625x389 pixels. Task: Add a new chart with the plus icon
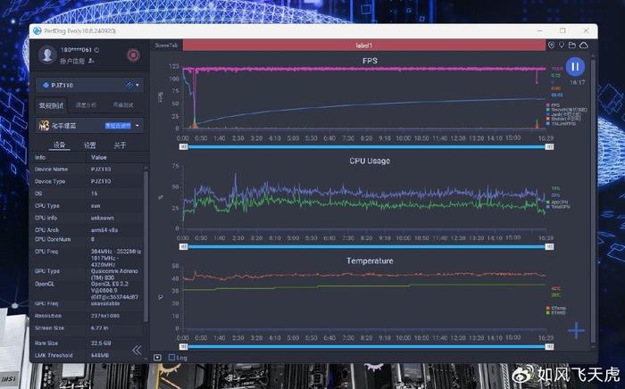(577, 330)
